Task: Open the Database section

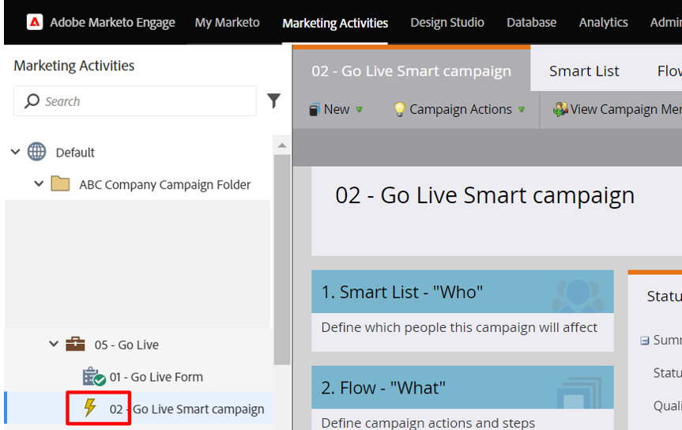Action: (x=531, y=22)
